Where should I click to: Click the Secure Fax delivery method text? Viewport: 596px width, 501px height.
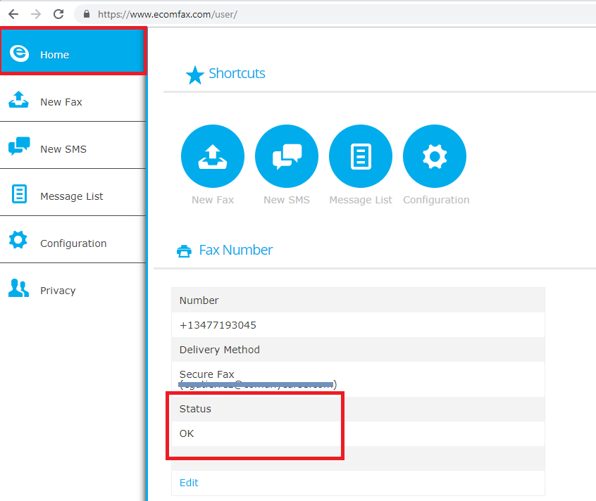[x=207, y=374]
